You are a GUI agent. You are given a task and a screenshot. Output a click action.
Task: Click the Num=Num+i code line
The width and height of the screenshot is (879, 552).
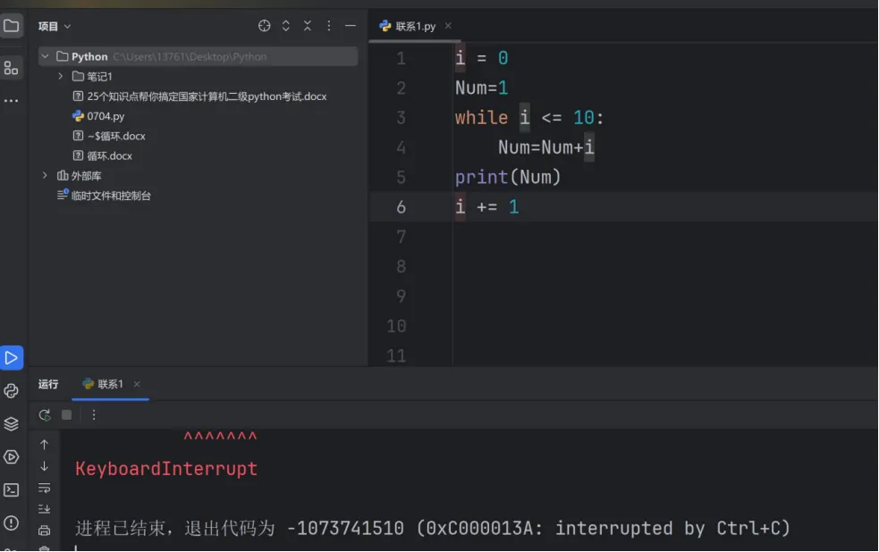(546, 147)
